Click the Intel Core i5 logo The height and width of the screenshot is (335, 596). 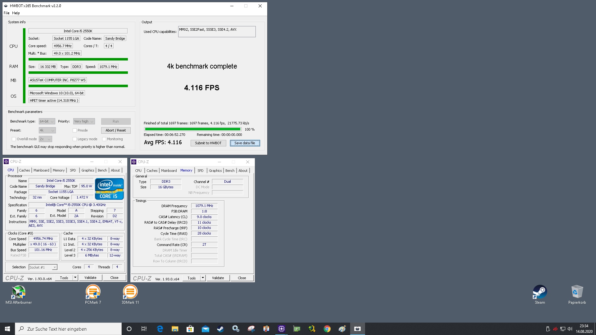point(109,189)
